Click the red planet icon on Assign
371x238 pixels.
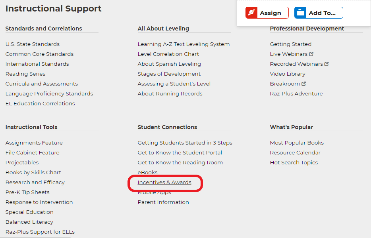(251, 13)
